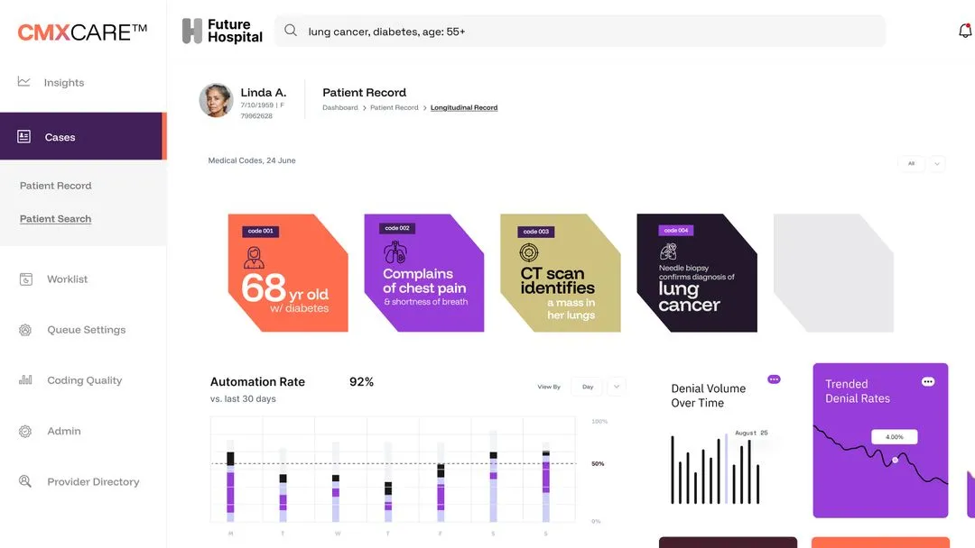Click the notification bell icon
Viewport: 975px width, 548px height.
pos(965,31)
